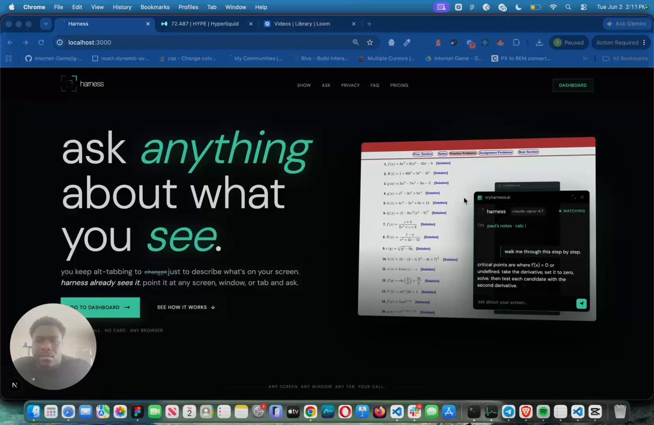Click the expand icon in tryharness.ai widget header
This screenshot has width=654, height=425.
click(573, 197)
